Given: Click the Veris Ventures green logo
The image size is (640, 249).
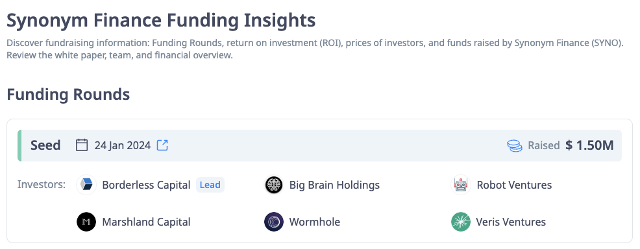Looking at the screenshot, I should pyautogui.click(x=461, y=222).
